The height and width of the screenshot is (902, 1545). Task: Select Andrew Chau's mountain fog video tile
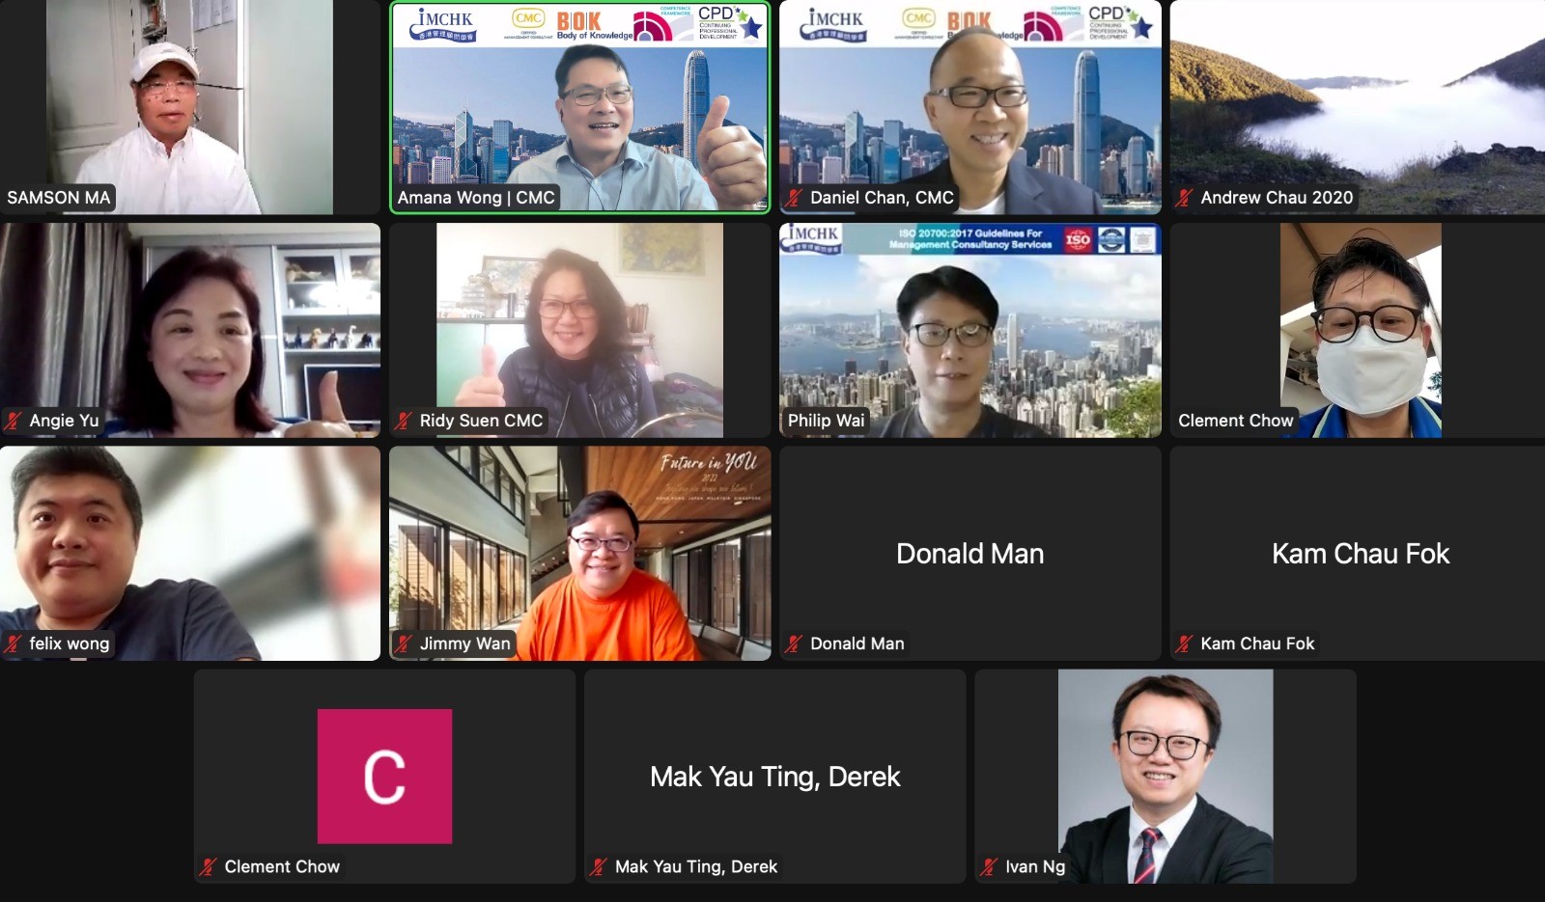(1358, 107)
